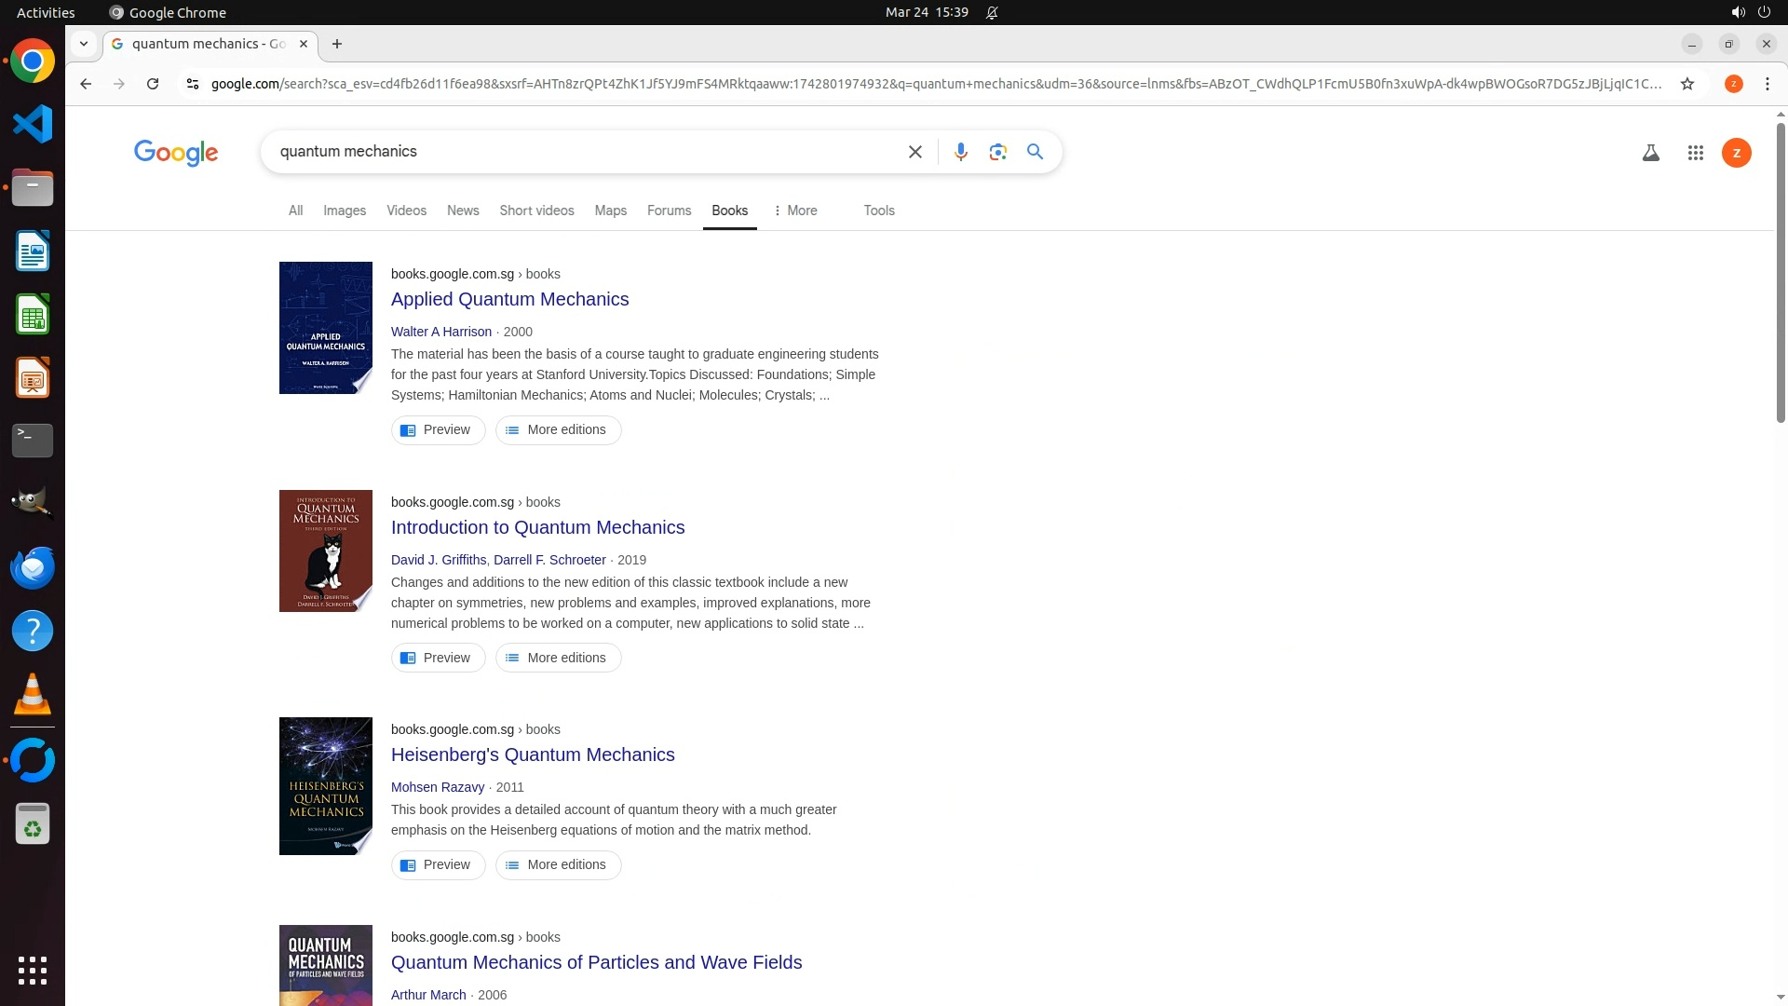1788x1006 pixels.
Task: Click the blue search magnifier icon
Action: click(1035, 152)
